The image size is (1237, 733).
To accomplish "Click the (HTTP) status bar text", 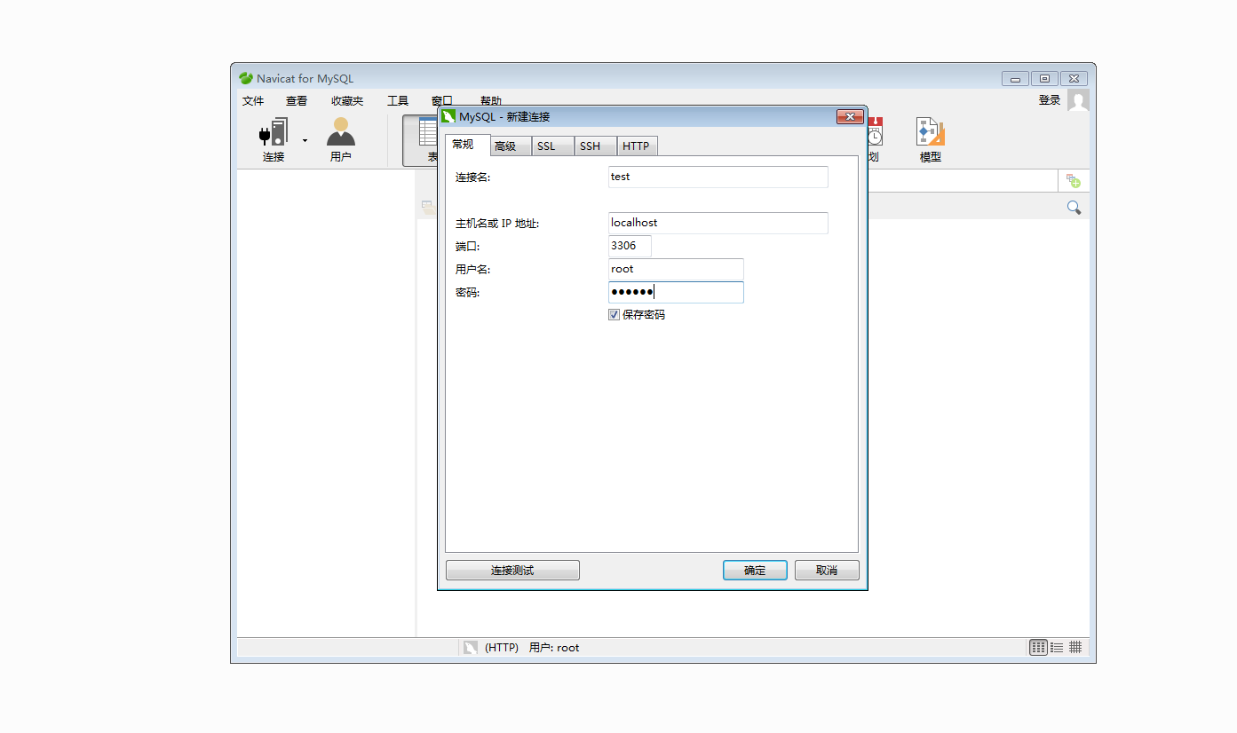I will tap(502, 648).
